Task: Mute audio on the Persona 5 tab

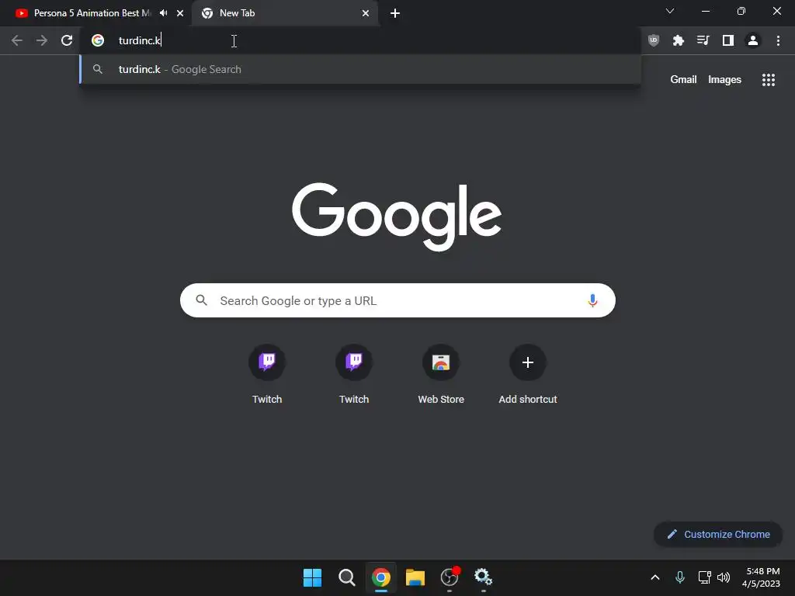Action: click(163, 13)
